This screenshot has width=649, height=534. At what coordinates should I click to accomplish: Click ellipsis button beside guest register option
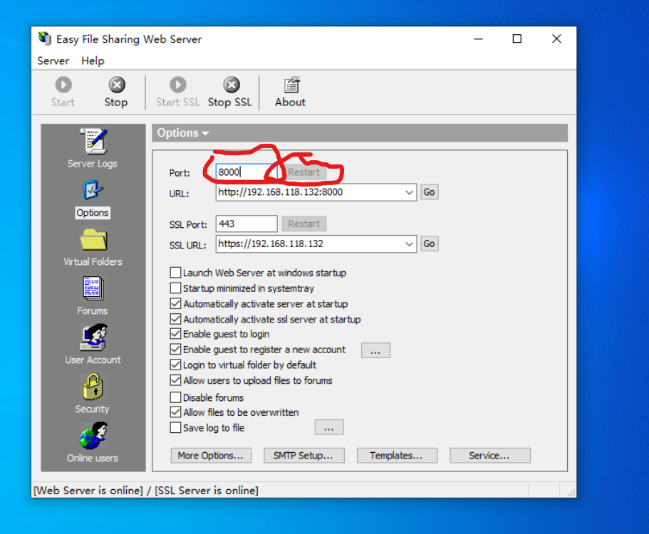[x=375, y=350]
